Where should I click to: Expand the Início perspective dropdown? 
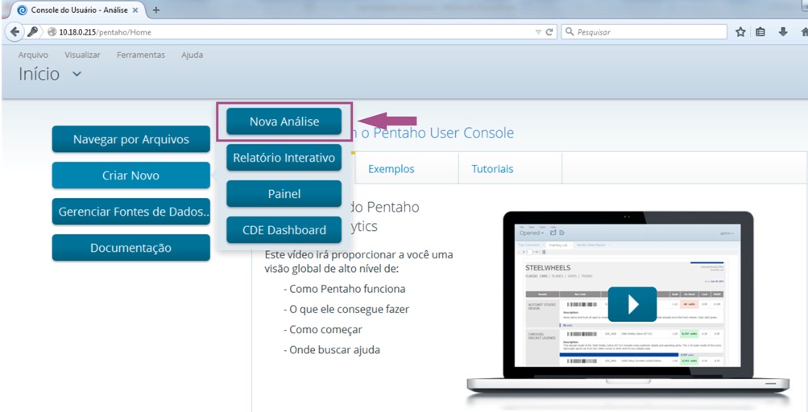click(77, 74)
